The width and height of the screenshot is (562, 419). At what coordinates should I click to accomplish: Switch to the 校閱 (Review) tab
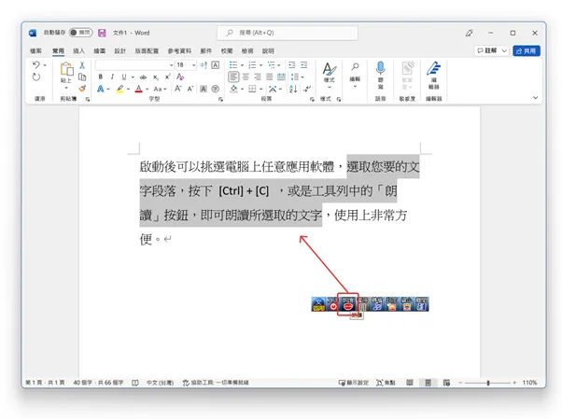(227, 51)
